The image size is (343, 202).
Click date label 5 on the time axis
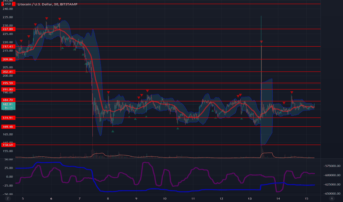point(23,198)
